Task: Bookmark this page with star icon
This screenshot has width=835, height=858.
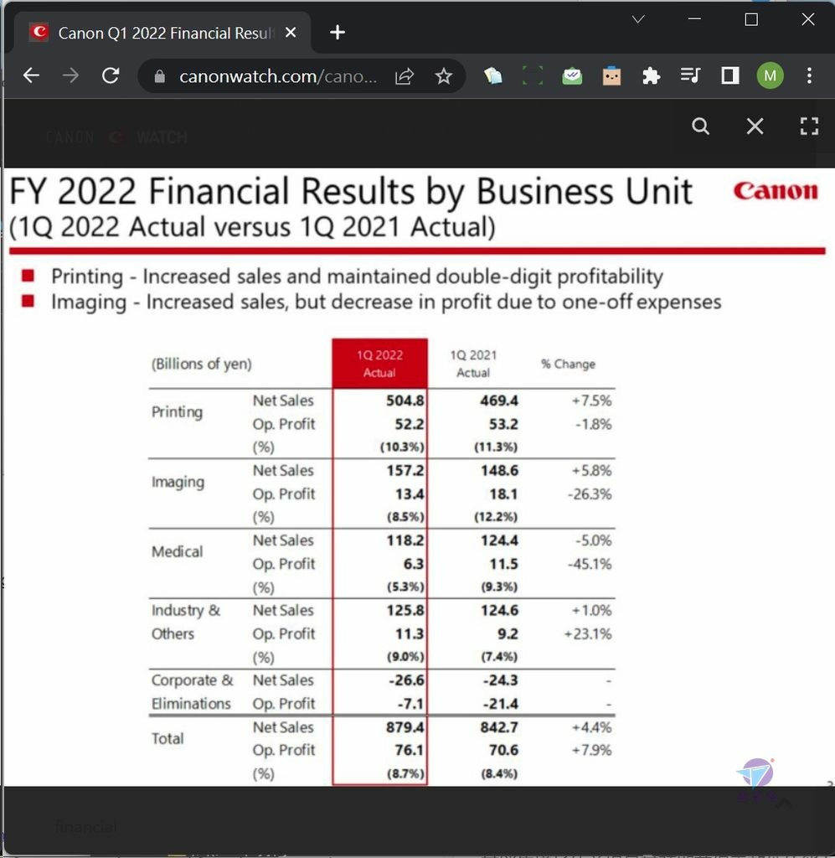Action: pyautogui.click(x=444, y=76)
